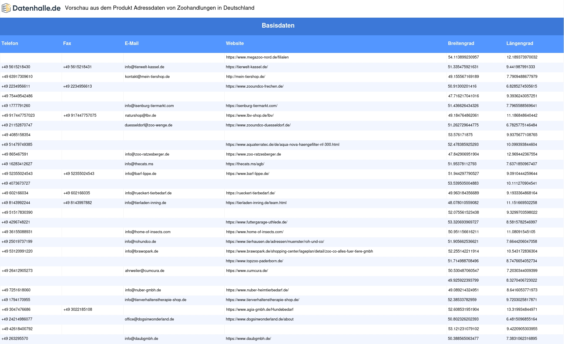Click email ahrweiler@cumcura.de

[x=145, y=271]
